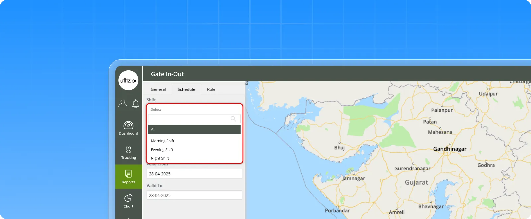Pick Evening Shift from the list

coord(162,150)
